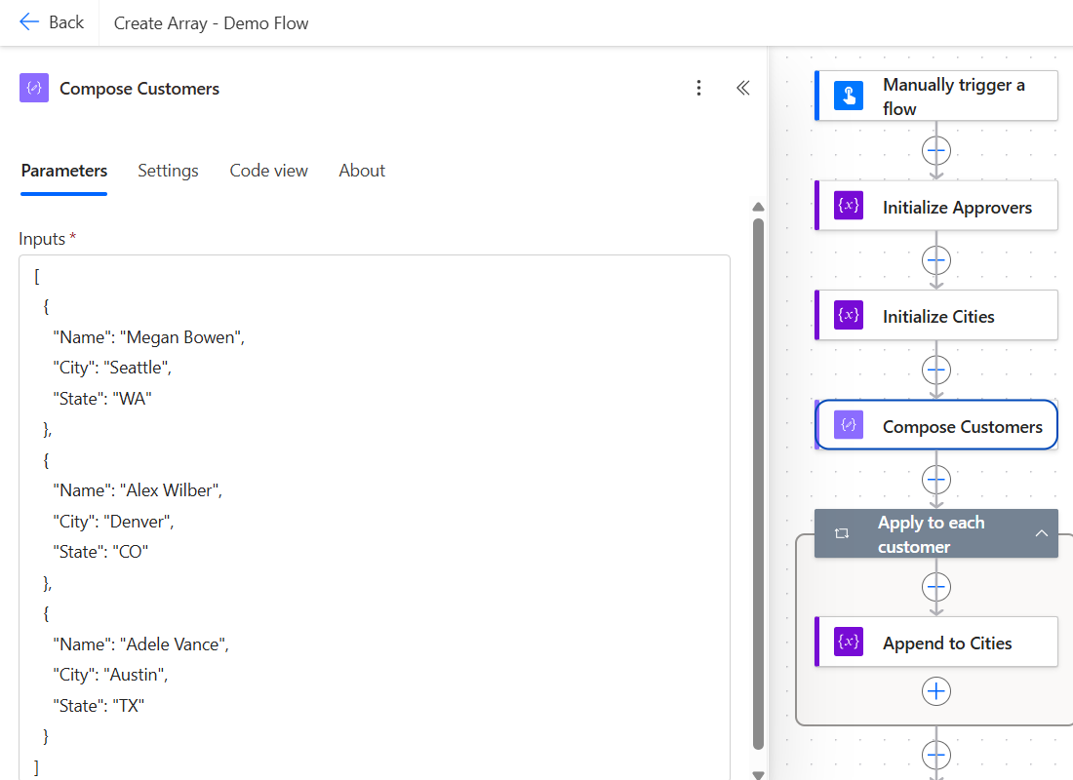Click the scrollbar down arrow
The height and width of the screenshot is (780, 1073).
pyautogui.click(x=758, y=774)
